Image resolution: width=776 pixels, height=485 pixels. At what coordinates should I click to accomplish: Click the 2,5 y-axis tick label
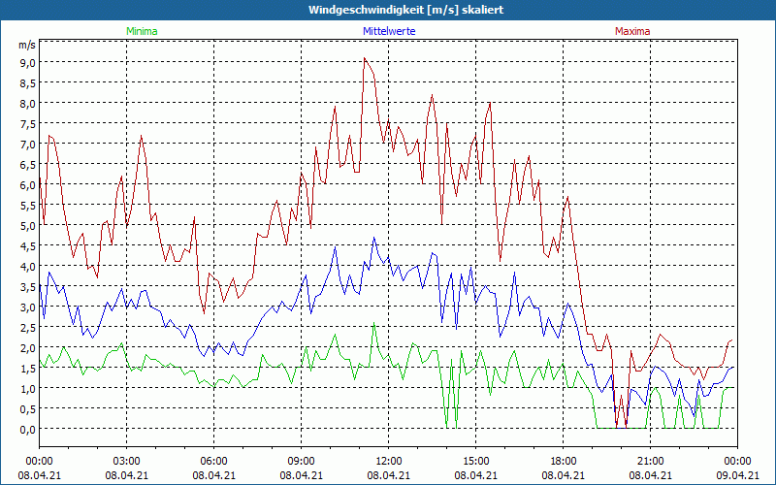[28, 327]
